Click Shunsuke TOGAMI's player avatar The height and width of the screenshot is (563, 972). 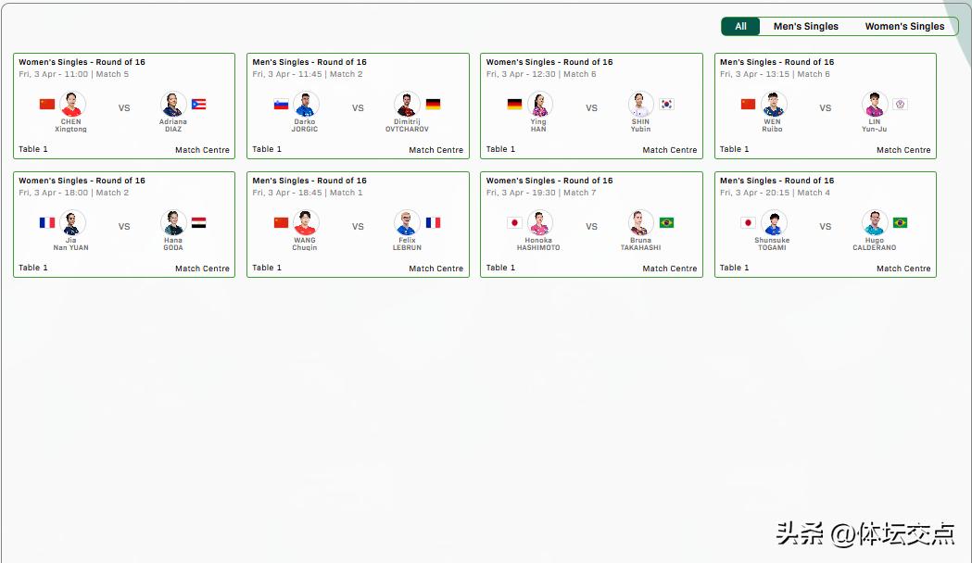pyautogui.click(x=774, y=221)
